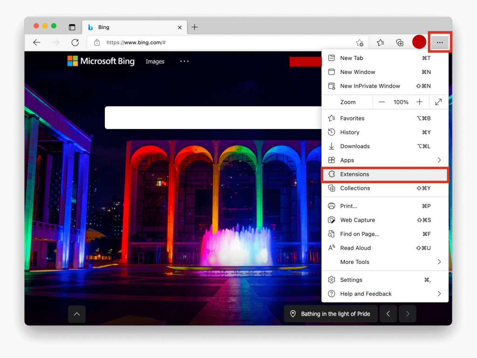This screenshot has height=358, width=477.
Task: Expand the More Tools submenu
Action: (x=439, y=262)
